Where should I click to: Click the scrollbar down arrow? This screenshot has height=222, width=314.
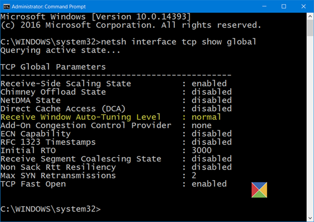(x=310, y=218)
